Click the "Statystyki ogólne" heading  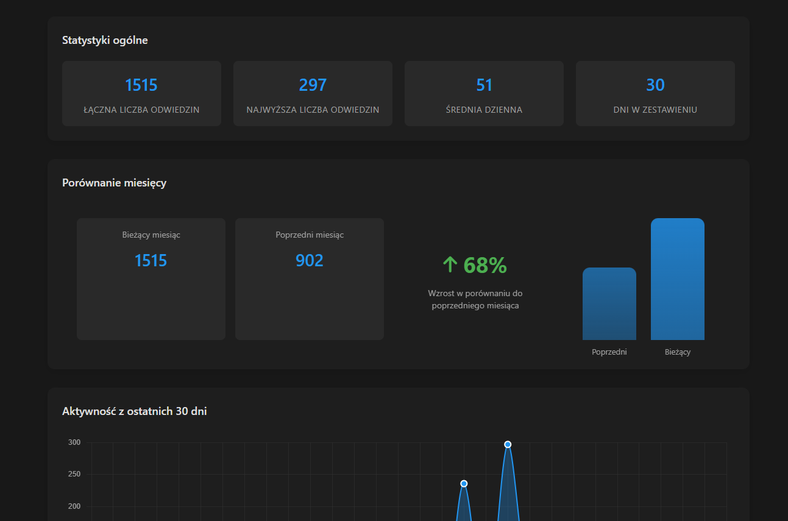[x=105, y=40]
